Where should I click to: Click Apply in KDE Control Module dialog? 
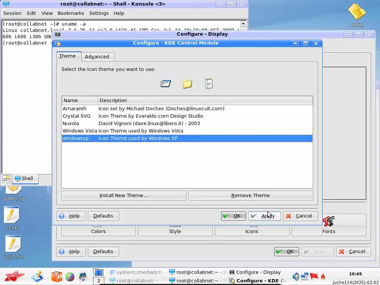point(264,216)
